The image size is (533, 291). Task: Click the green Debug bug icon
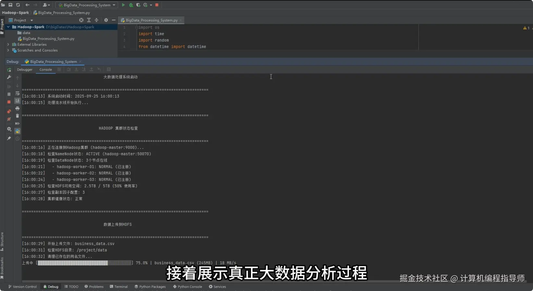pyautogui.click(x=131, y=5)
